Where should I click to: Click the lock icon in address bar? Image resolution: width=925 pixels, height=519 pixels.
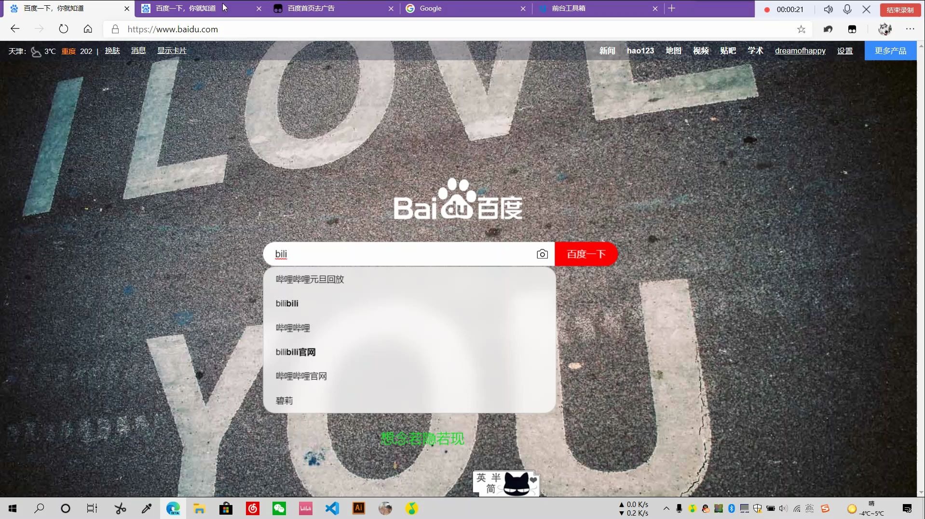pyautogui.click(x=115, y=29)
